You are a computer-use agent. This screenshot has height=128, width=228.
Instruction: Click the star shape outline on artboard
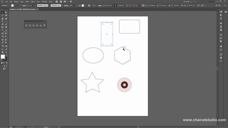tap(92, 82)
